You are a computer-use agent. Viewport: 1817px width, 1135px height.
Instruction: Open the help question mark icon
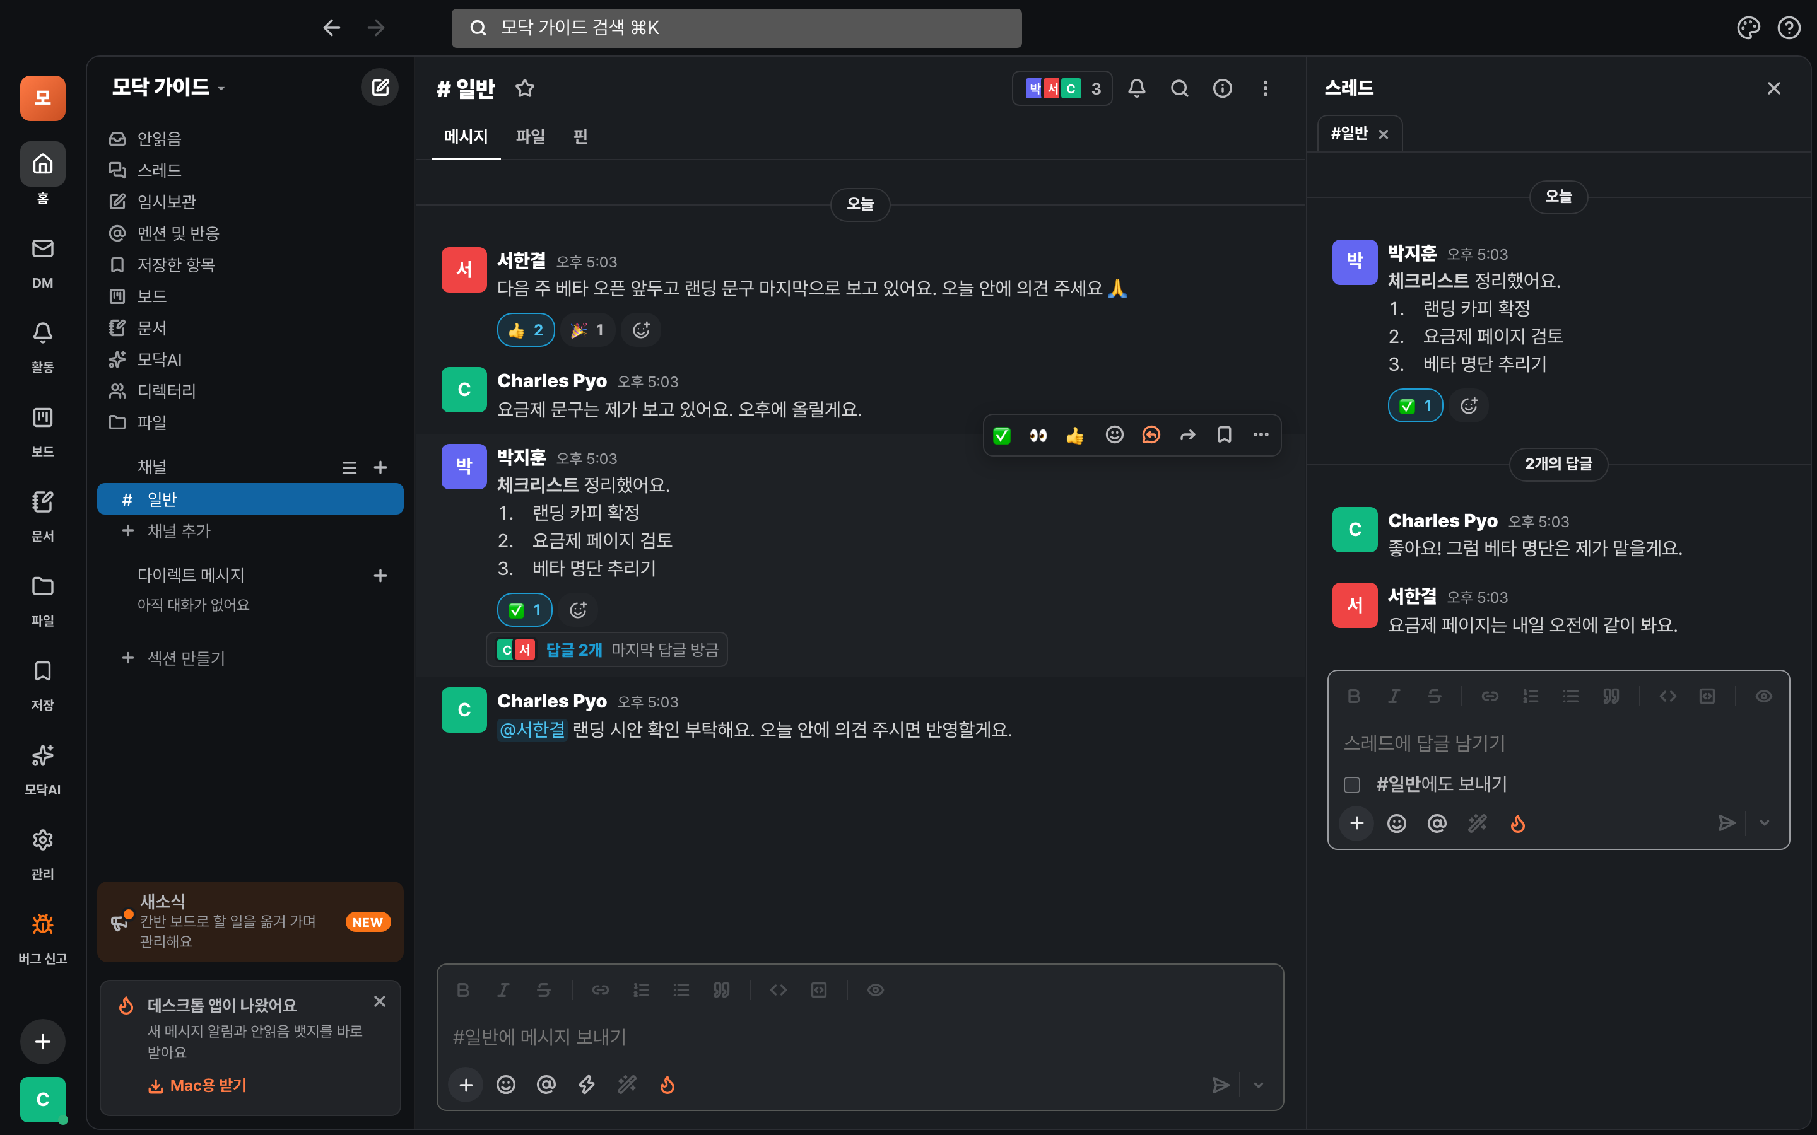click(1789, 28)
